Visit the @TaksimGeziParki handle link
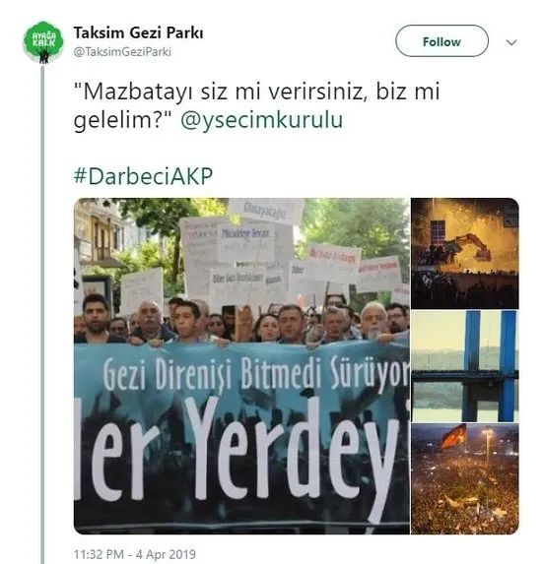 (x=122, y=52)
